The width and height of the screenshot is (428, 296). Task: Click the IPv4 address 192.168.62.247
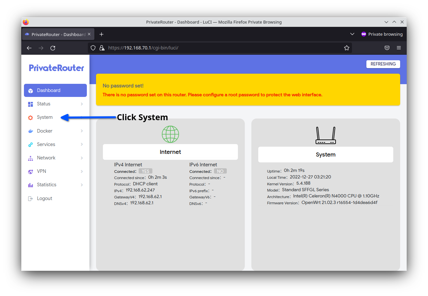pyautogui.click(x=140, y=190)
